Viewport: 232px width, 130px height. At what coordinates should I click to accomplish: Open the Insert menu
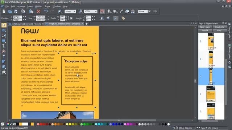click(30, 6)
